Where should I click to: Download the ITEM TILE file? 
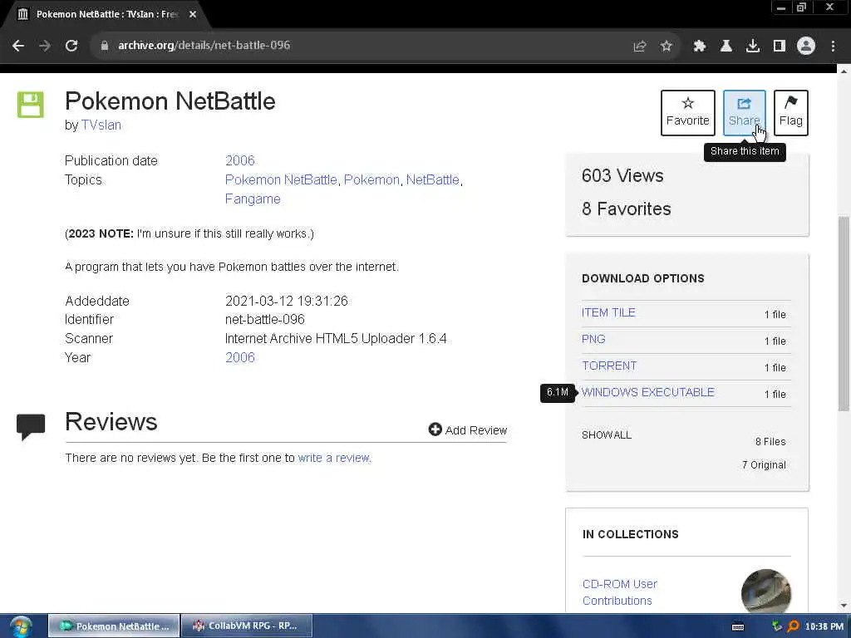(608, 312)
